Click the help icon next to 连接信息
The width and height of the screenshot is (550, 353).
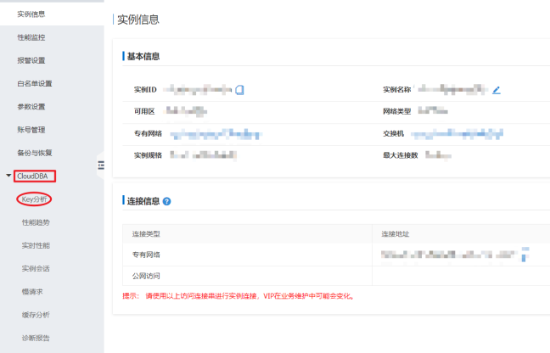(x=167, y=201)
